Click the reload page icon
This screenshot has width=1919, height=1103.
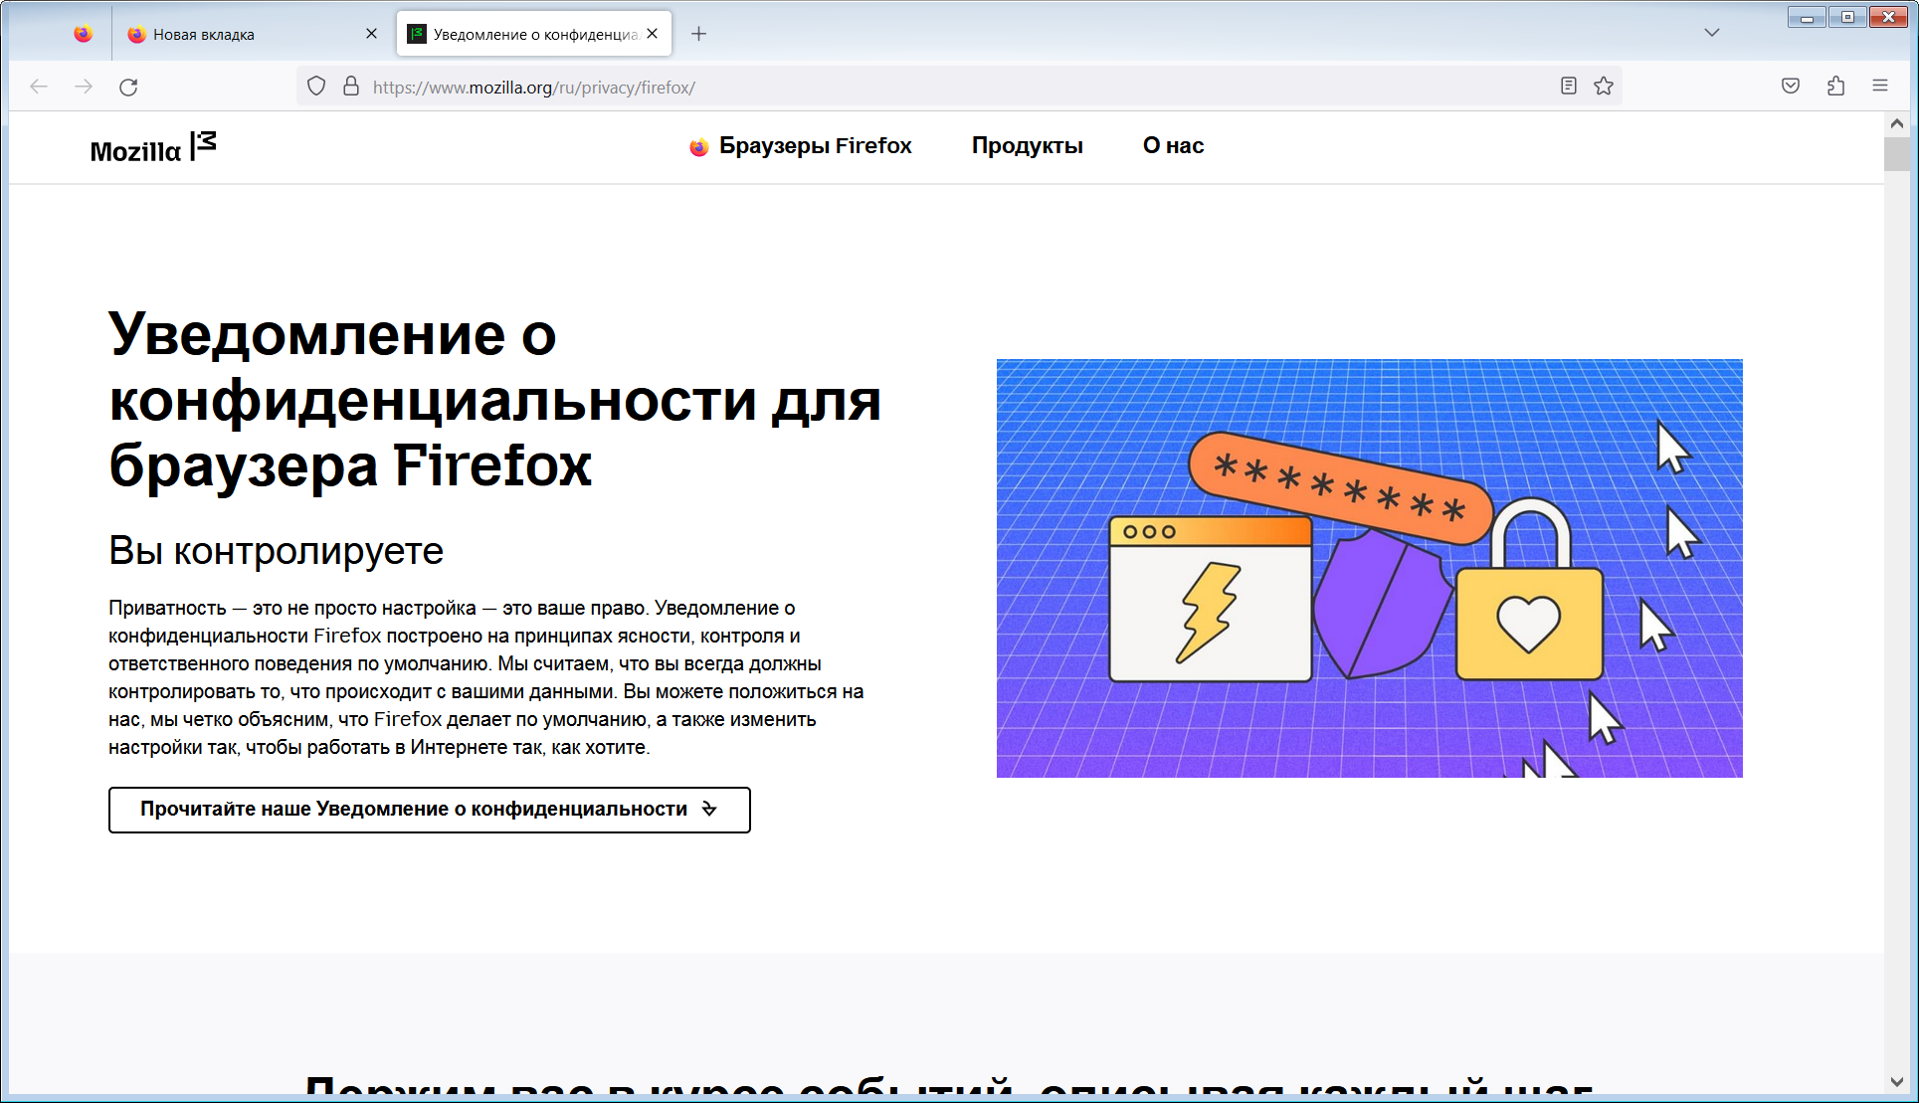coord(128,88)
